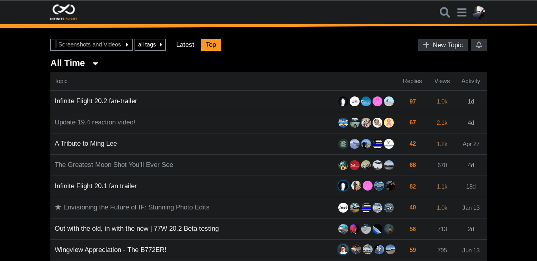Click jacob avatar in Envisioning the Future row
Image resolution: width=537 pixels, height=261 pixels.
343,208
